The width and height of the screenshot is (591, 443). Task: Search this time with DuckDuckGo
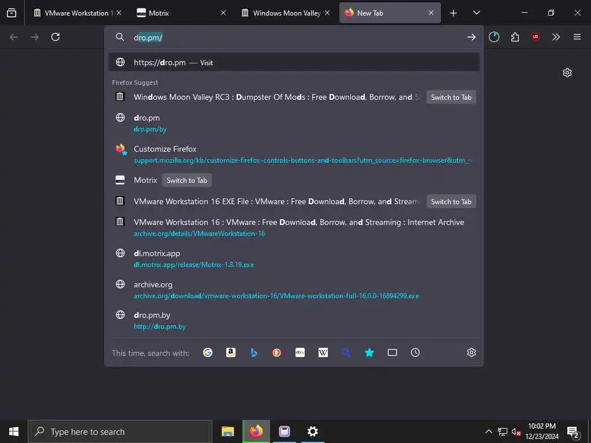[276, 352]
